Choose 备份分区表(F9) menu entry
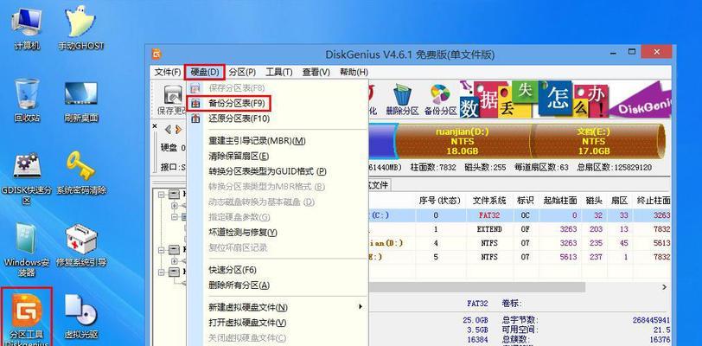The height and width of the screenshot is (346, 702). [237, 104]
